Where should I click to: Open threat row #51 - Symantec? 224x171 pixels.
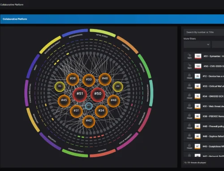click(x=204, y=56)
